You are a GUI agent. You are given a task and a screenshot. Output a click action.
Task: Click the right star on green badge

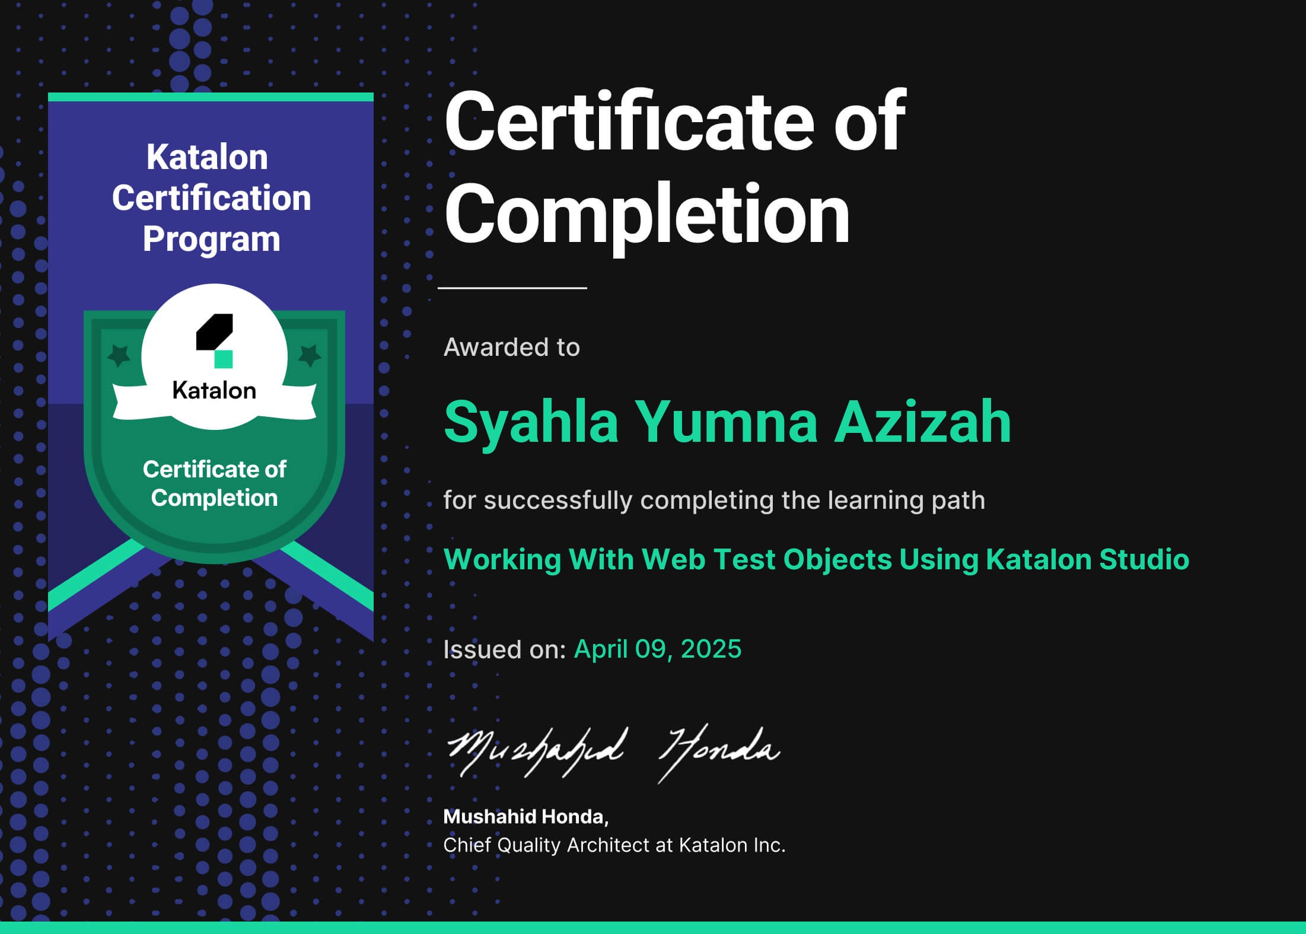coord(309,355)
